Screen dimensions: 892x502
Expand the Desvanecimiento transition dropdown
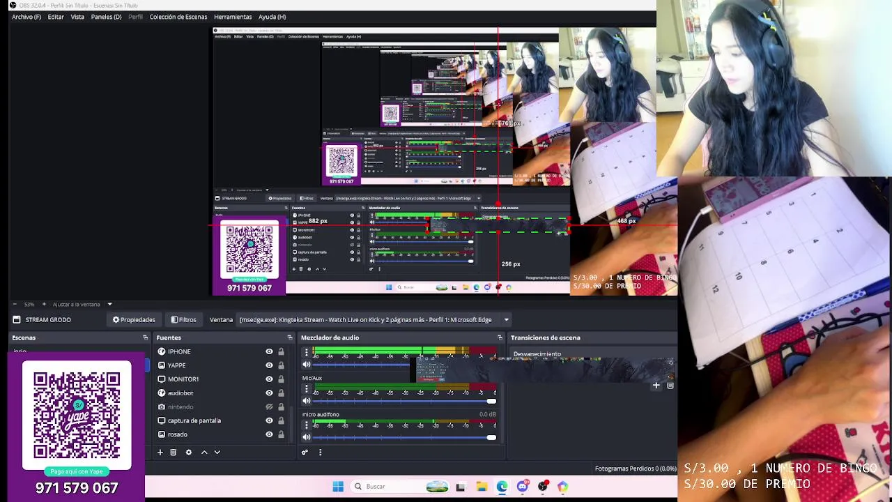point(592,354)
